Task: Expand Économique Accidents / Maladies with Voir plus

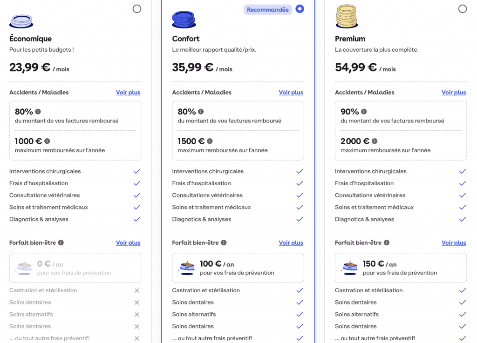Action: pyautogui.click(x=128, y=93)
